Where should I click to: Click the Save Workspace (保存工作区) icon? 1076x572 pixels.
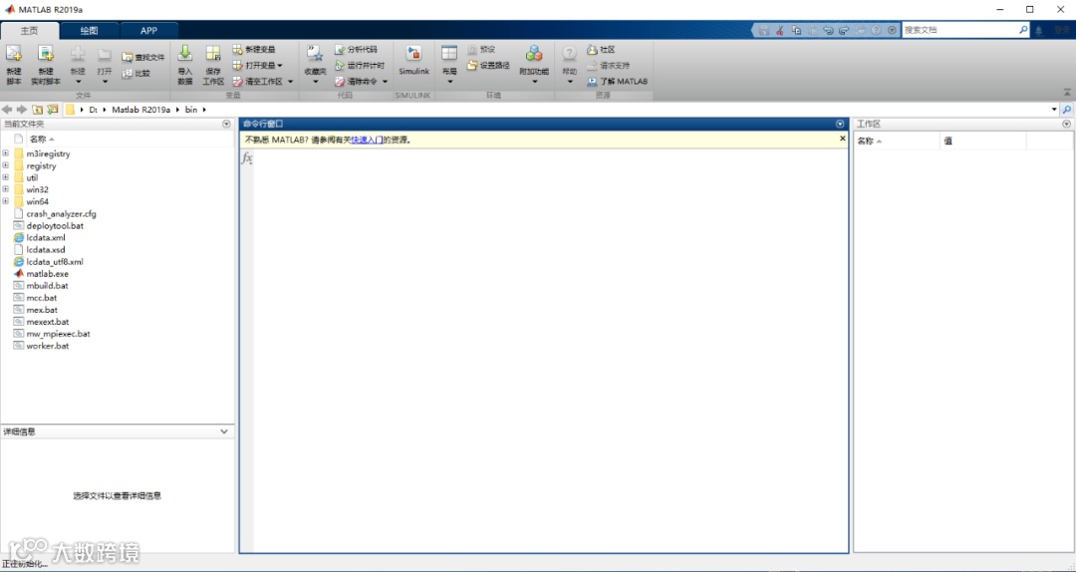213,54
